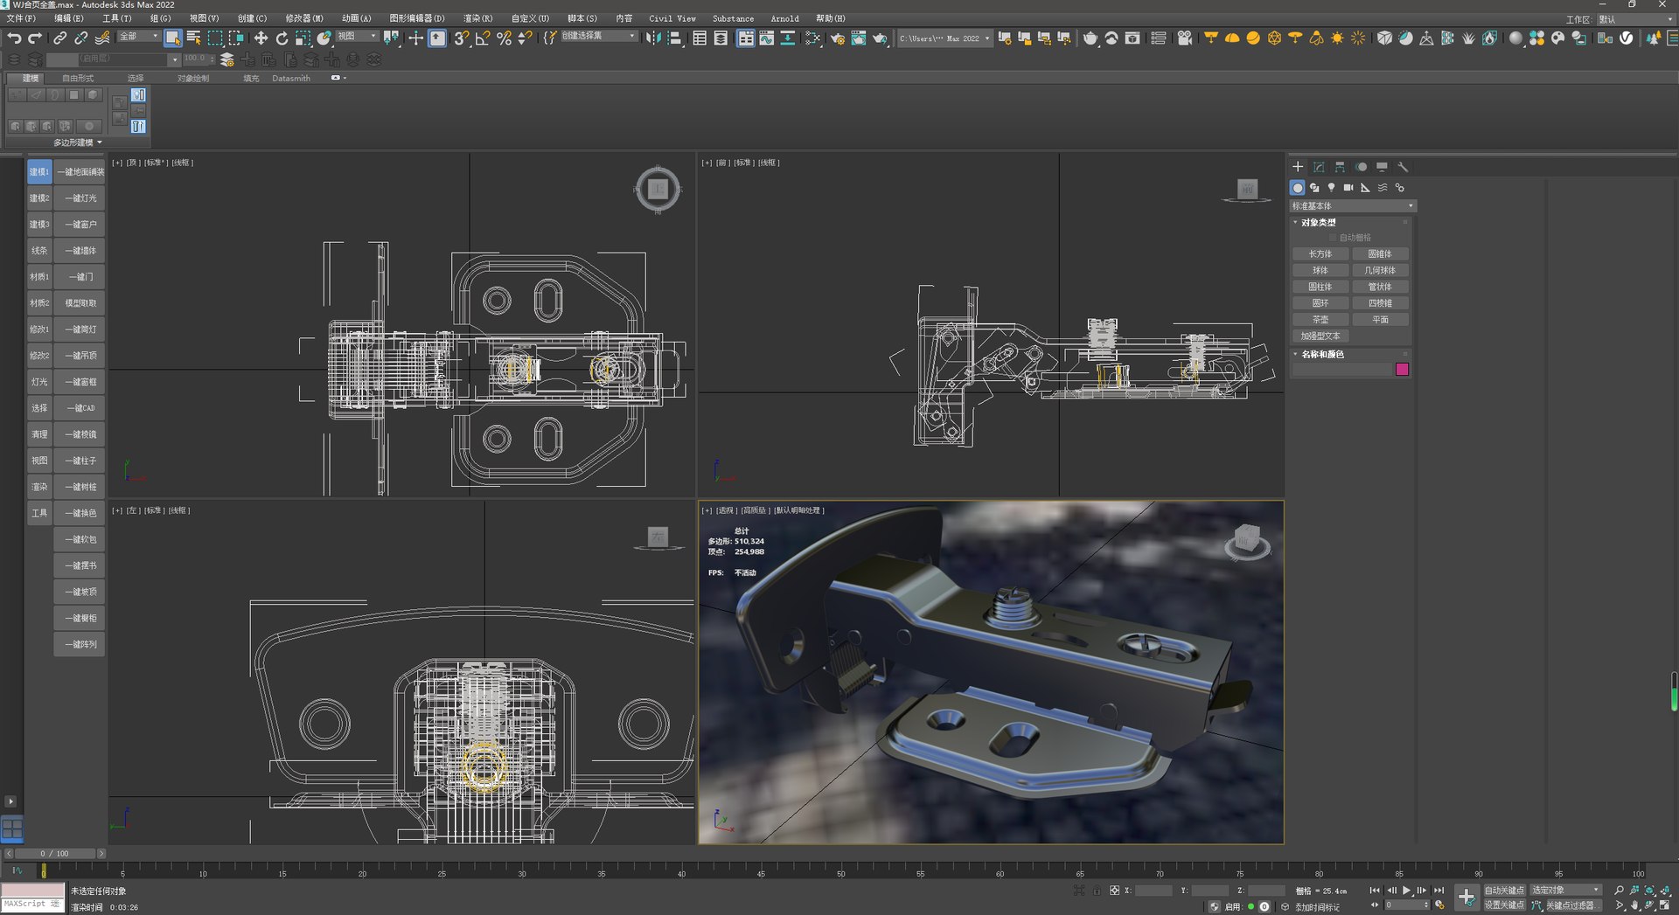
Task: Toggle Angle Snap icon
Action: tap(482, 38)
